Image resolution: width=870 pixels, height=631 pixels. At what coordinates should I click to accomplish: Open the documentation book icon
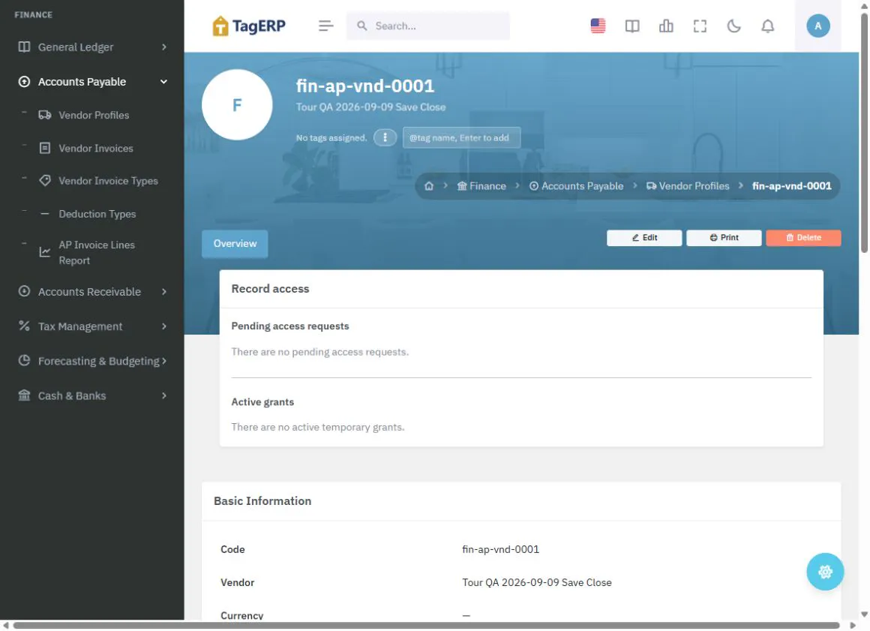tap(632, 26)
